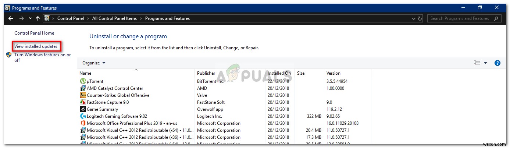Viewport: 510px width, 148px height.
Task: Open the blue Help question mark
Action: 497,63
